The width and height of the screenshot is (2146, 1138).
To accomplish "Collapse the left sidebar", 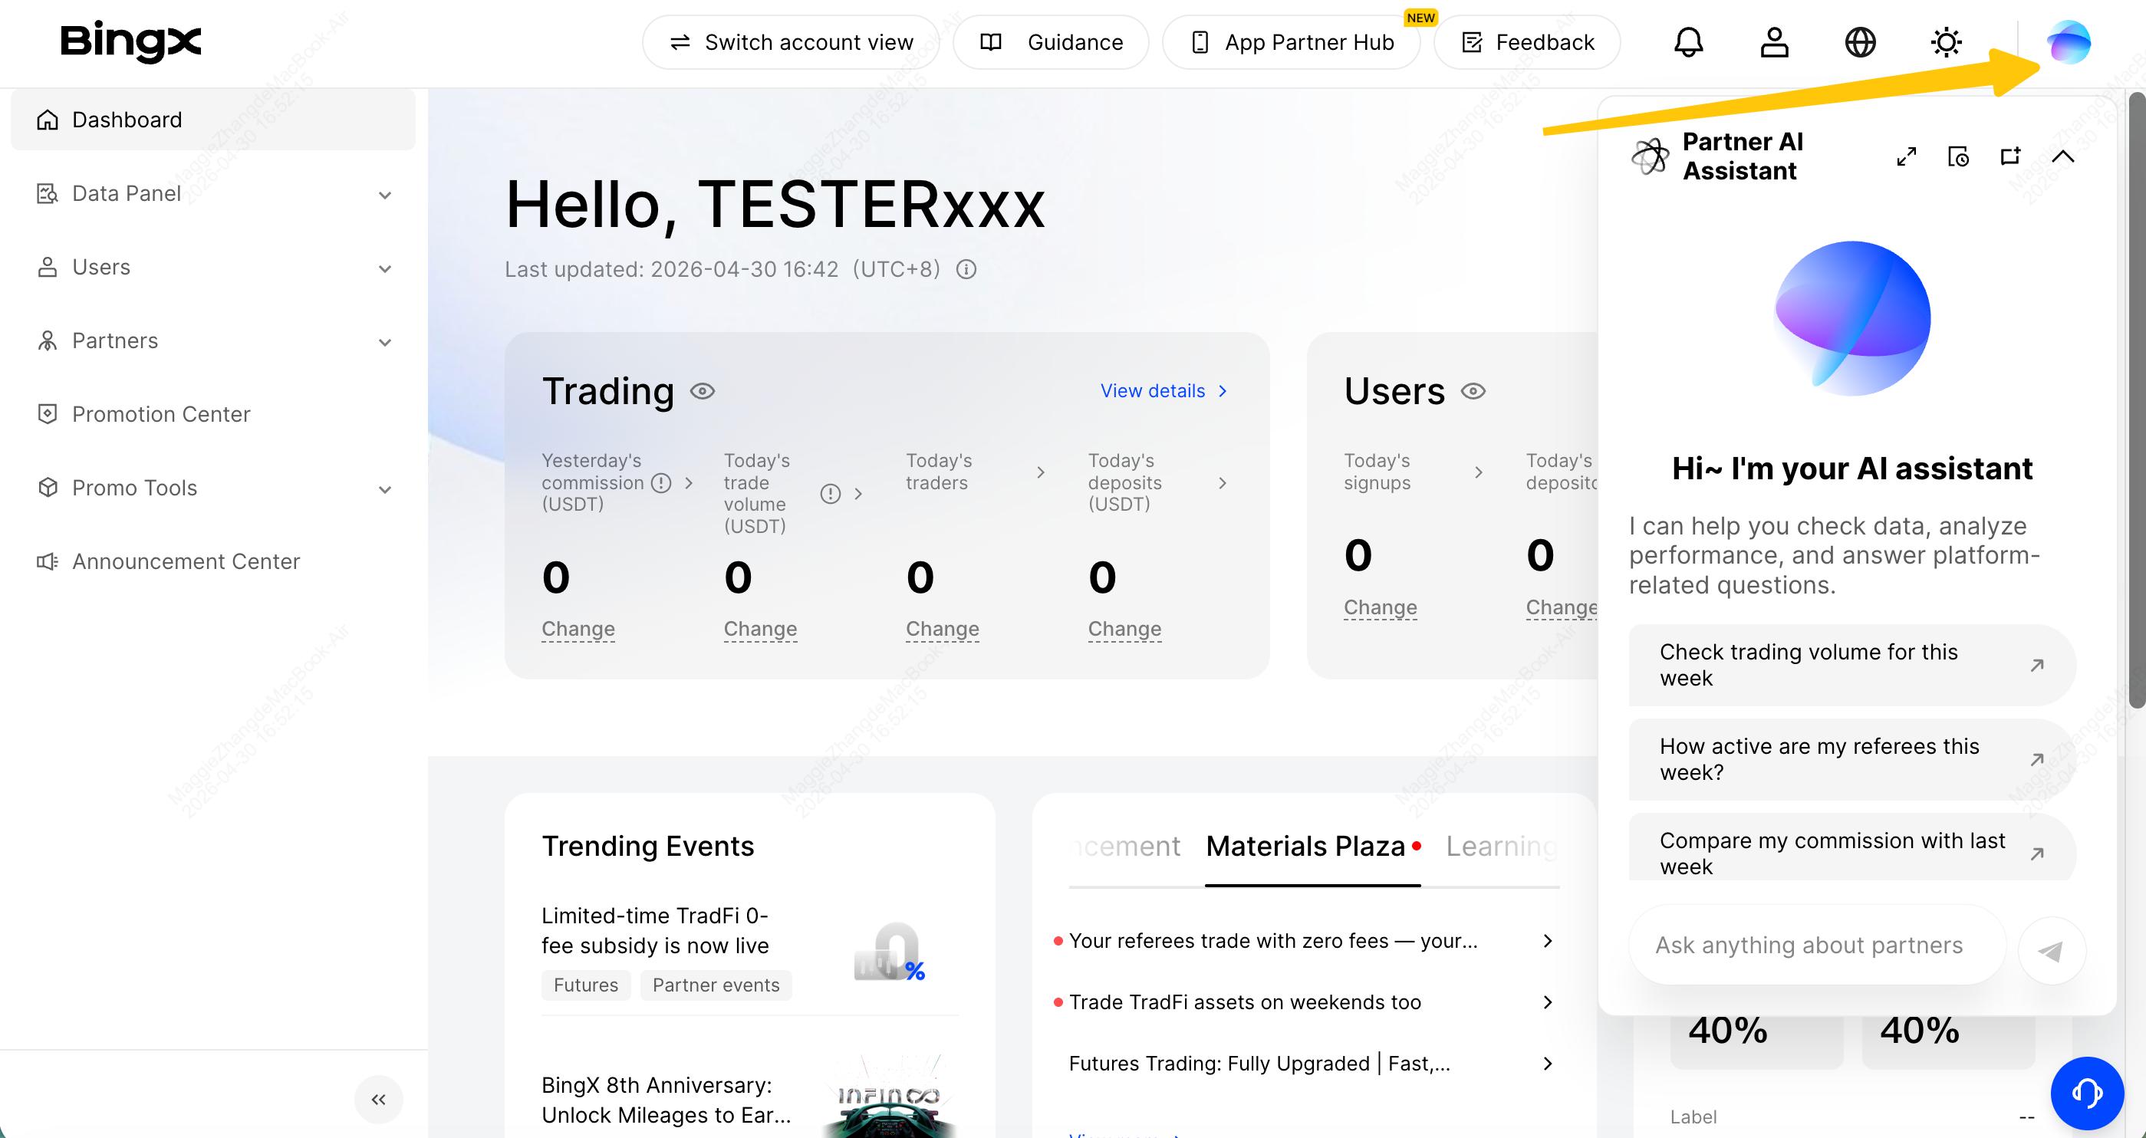I will [x=379, y=1100].
